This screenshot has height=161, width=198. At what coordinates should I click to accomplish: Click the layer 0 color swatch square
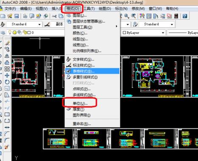pos(29,33)
